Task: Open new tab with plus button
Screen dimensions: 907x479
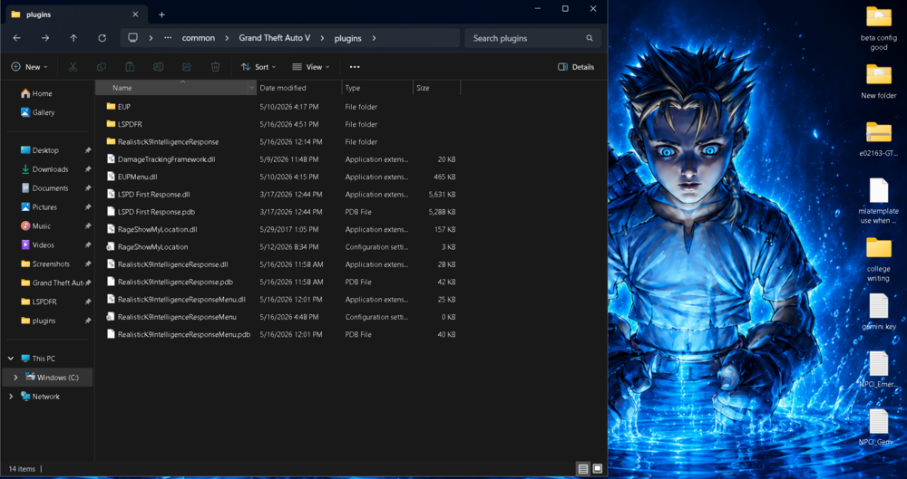Action: (162, 14)
